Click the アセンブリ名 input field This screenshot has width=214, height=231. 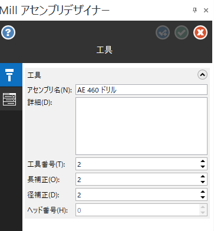tap(141, 90)
